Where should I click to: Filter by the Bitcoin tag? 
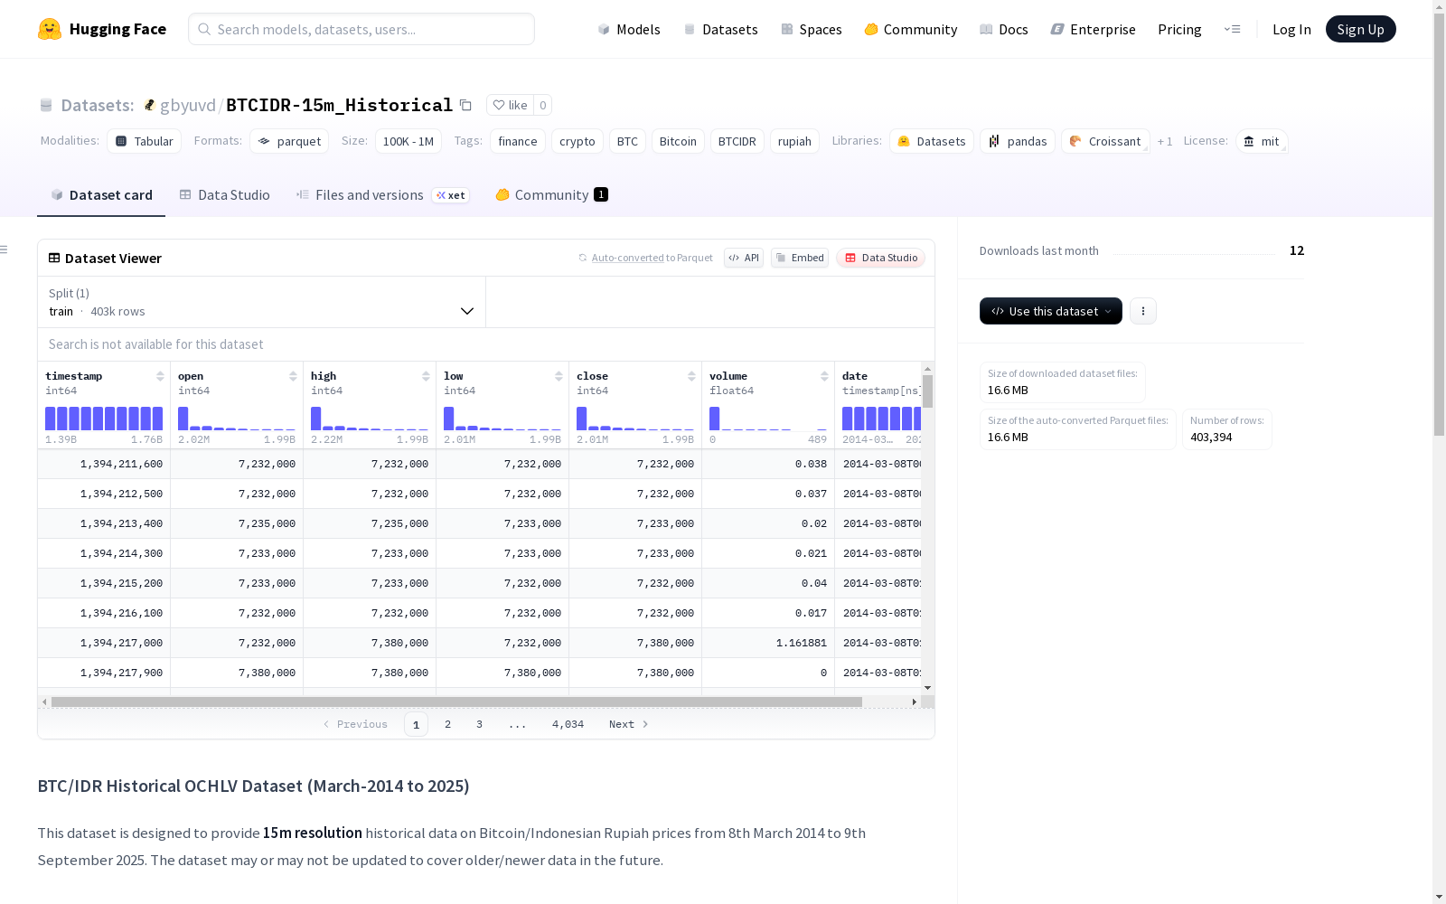(x=678, y=141)
